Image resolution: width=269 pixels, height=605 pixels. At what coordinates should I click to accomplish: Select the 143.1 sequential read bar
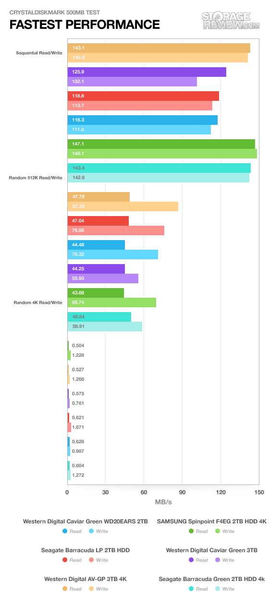click(159, 48)
